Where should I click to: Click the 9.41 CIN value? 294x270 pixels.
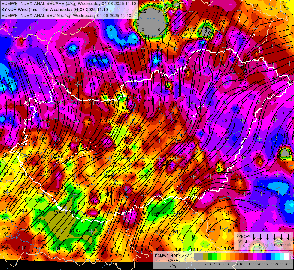[x=177, y=231]
